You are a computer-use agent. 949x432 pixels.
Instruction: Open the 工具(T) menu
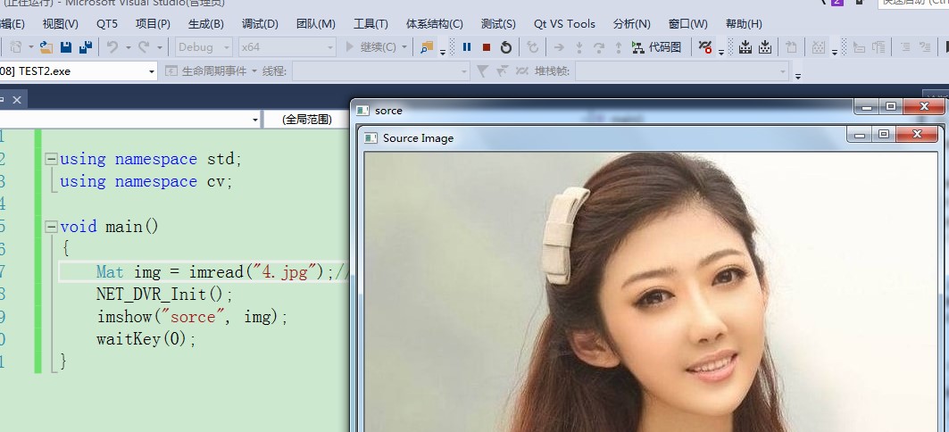pyautogui.click(x=370, y=23)
